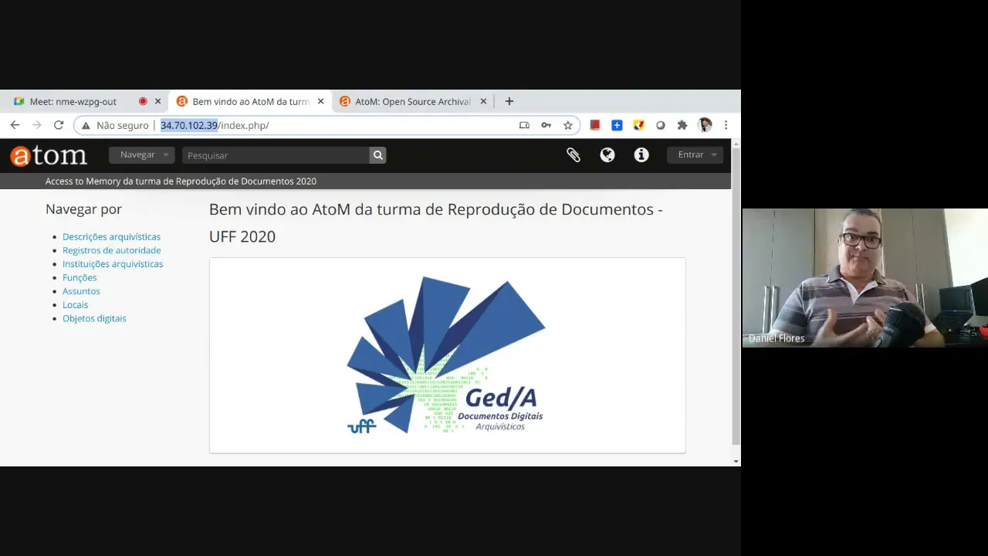
Task: Reload the page with the refresh icon
Action: 59,125
